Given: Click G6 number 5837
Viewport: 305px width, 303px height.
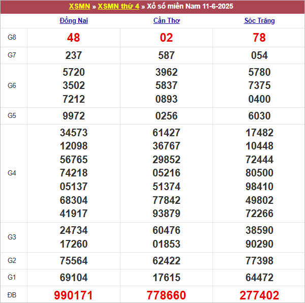Looking at the screenshot, I should (166, 85).
